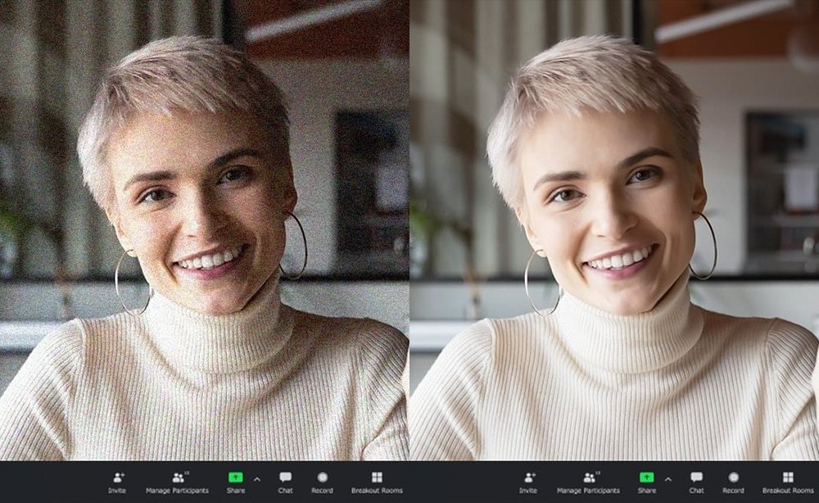Expand the share options chevron in the right toolbar
This screenshot has width=819, height=503.
pyautogui.click(x=667, y=478)
